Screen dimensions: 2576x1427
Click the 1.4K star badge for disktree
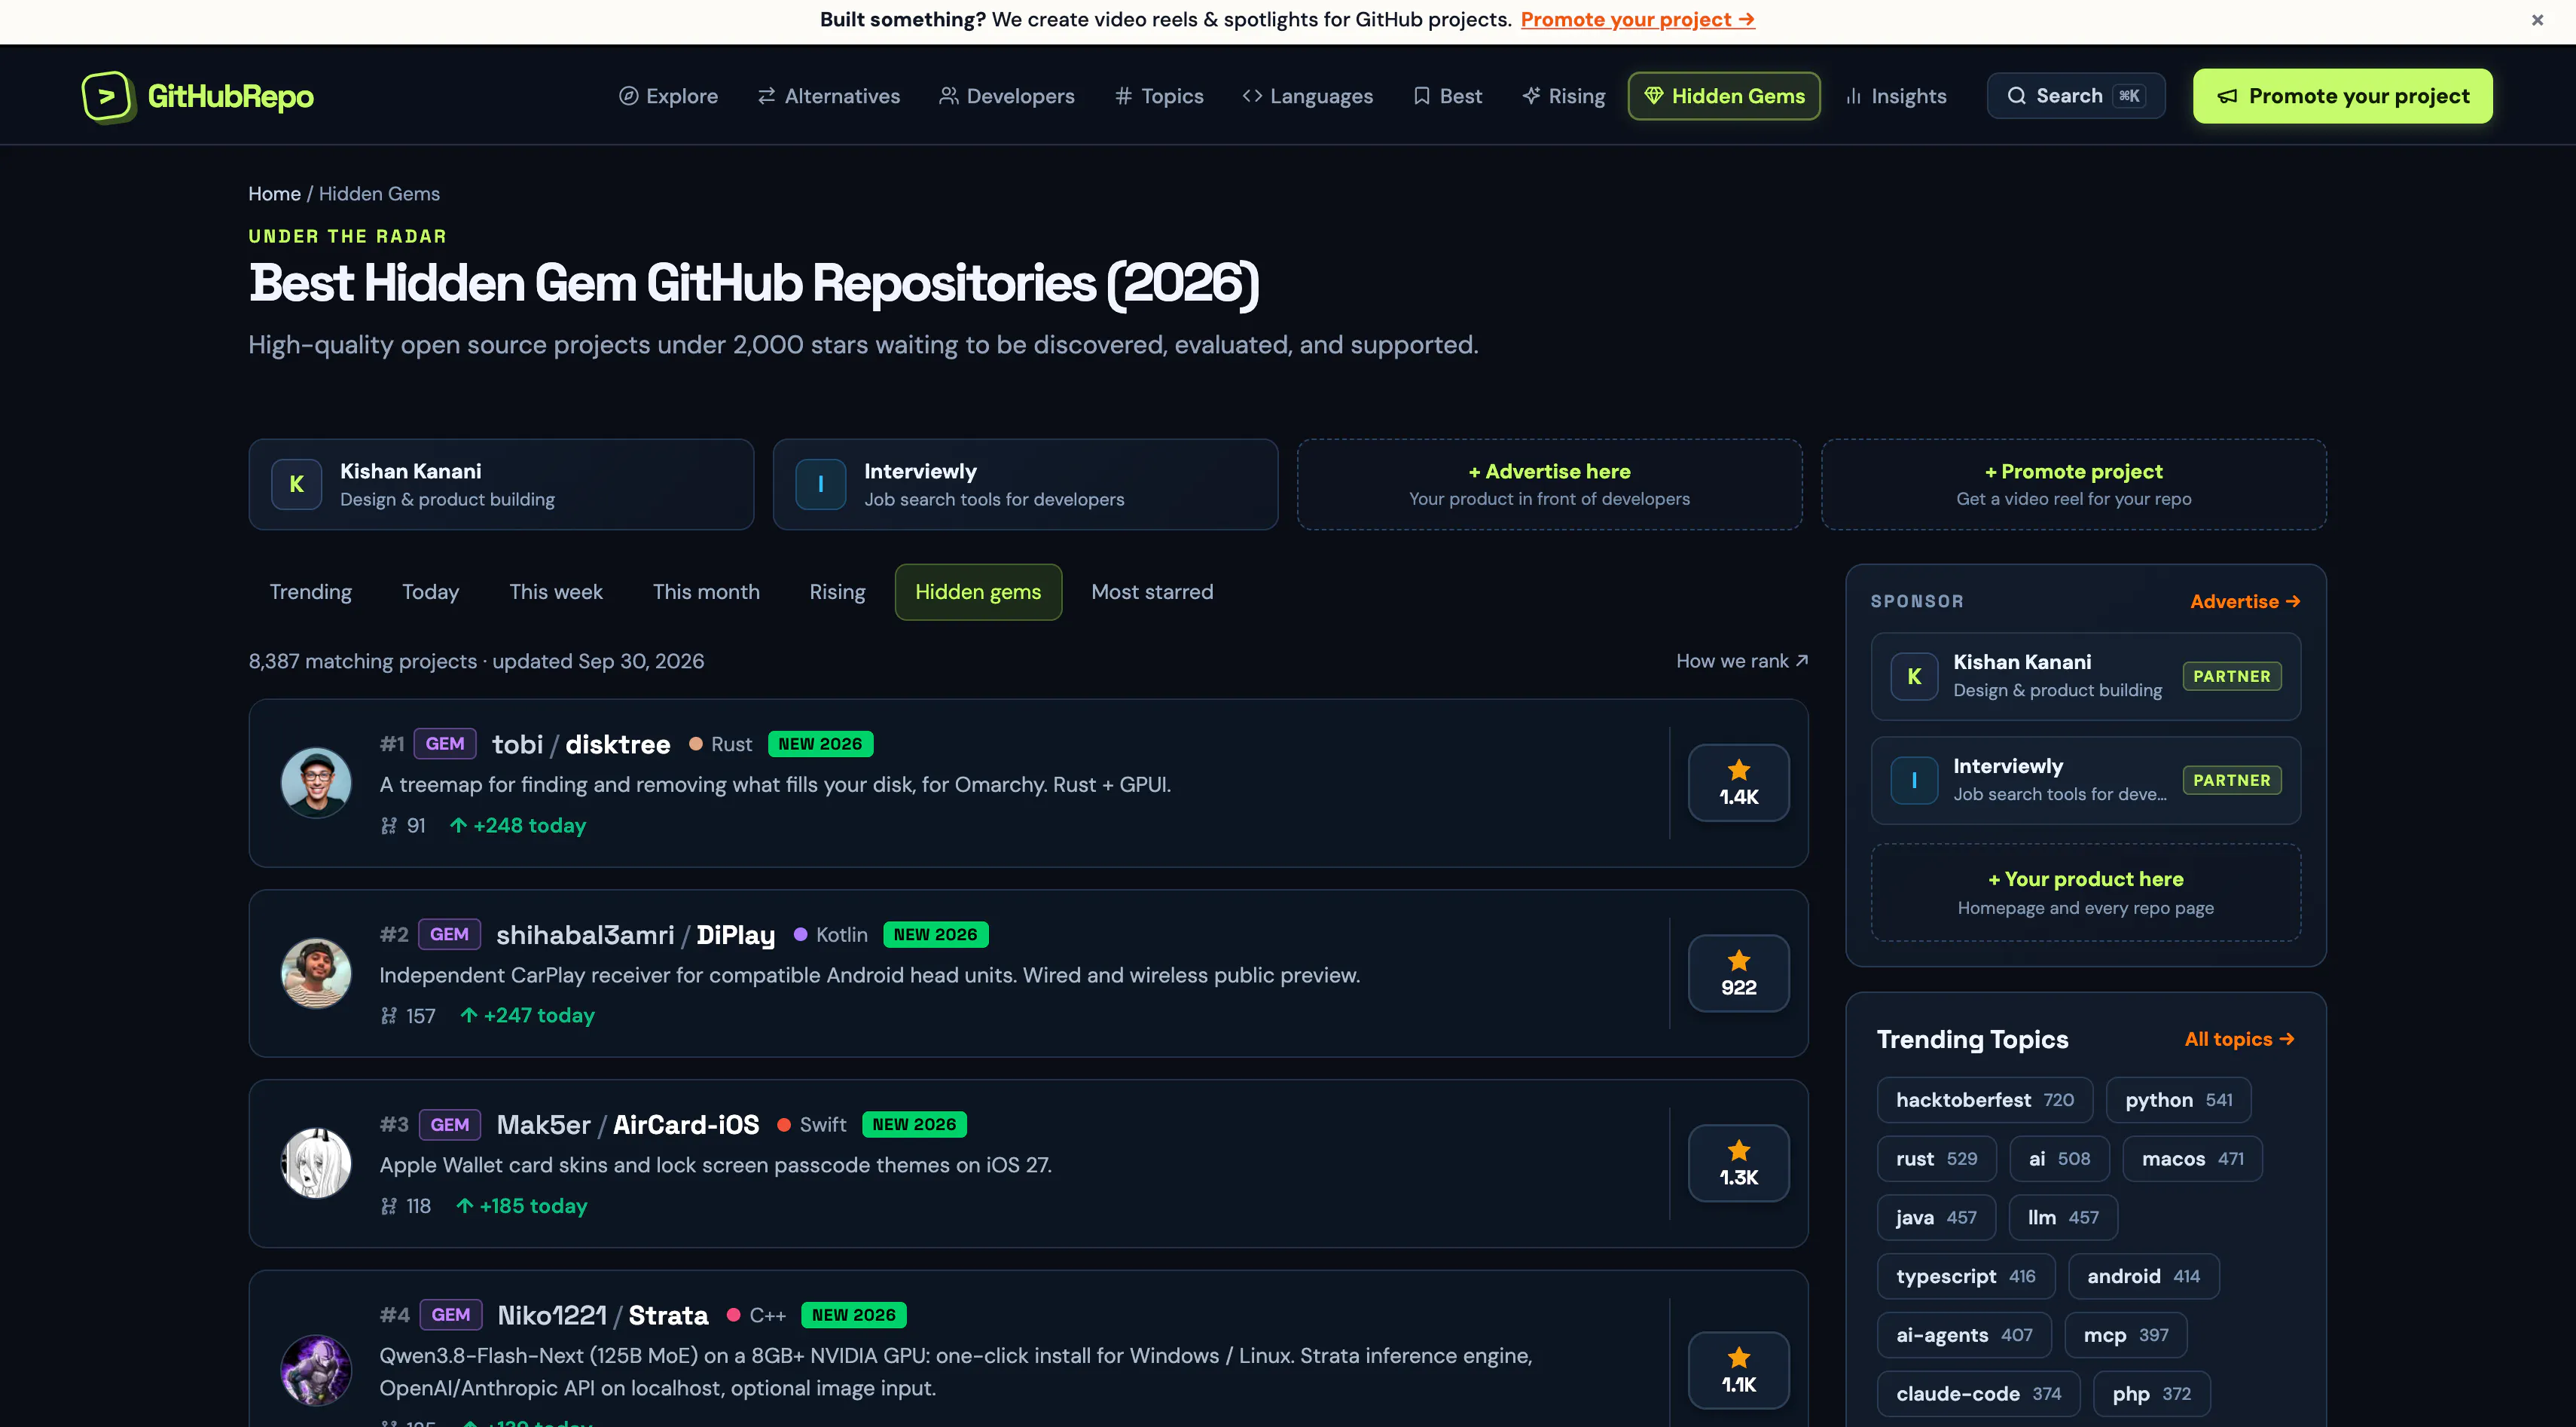click(x=1738, y=783)
